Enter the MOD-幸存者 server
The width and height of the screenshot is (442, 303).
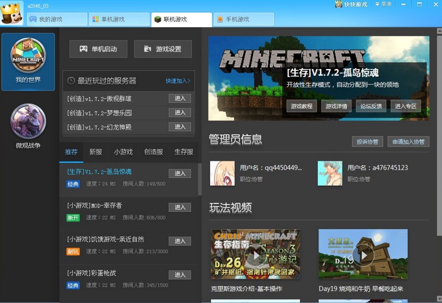(x=180, y=207)
